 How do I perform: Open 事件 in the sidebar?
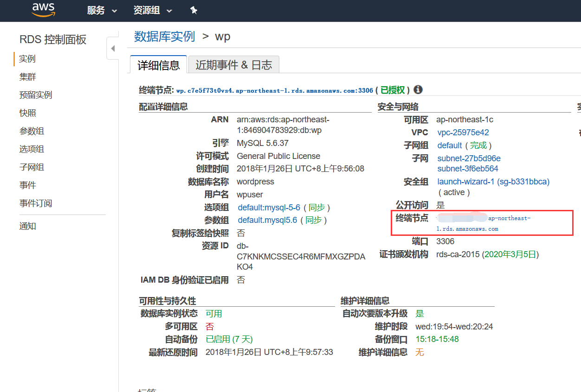(x=27, y=185)
